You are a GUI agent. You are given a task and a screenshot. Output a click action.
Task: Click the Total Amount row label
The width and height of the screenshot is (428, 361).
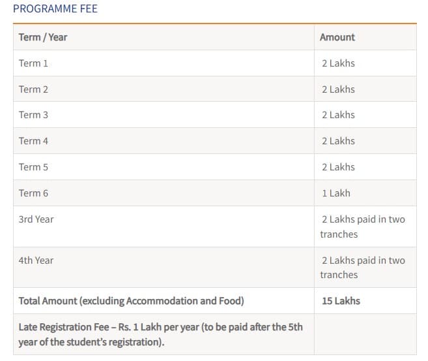click(x=131, y=301)
